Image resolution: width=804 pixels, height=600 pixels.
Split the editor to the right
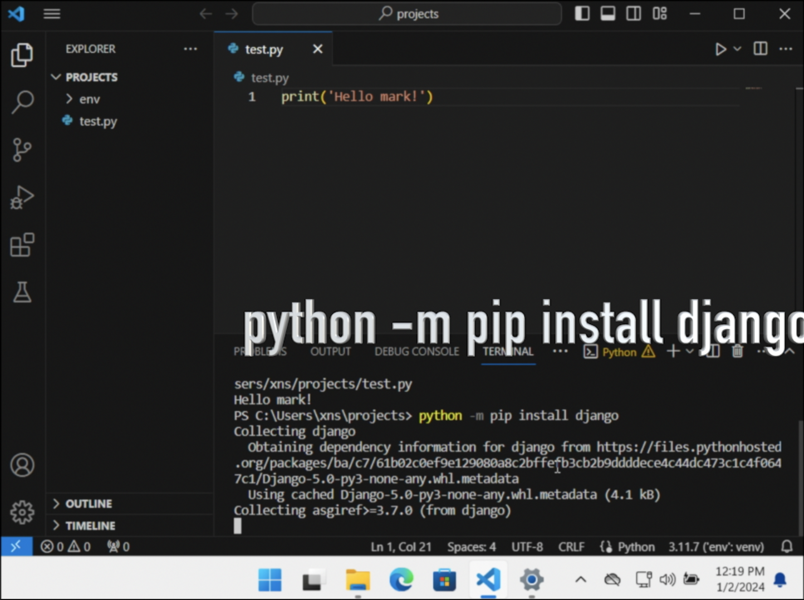(760, 49)
